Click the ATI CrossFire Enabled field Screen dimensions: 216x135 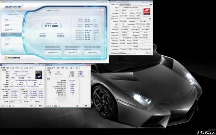pos(135,46)
